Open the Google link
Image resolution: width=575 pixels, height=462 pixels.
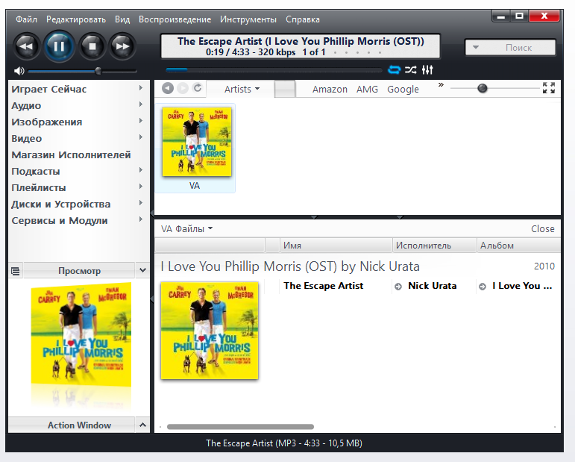click(x=403, y=89)
